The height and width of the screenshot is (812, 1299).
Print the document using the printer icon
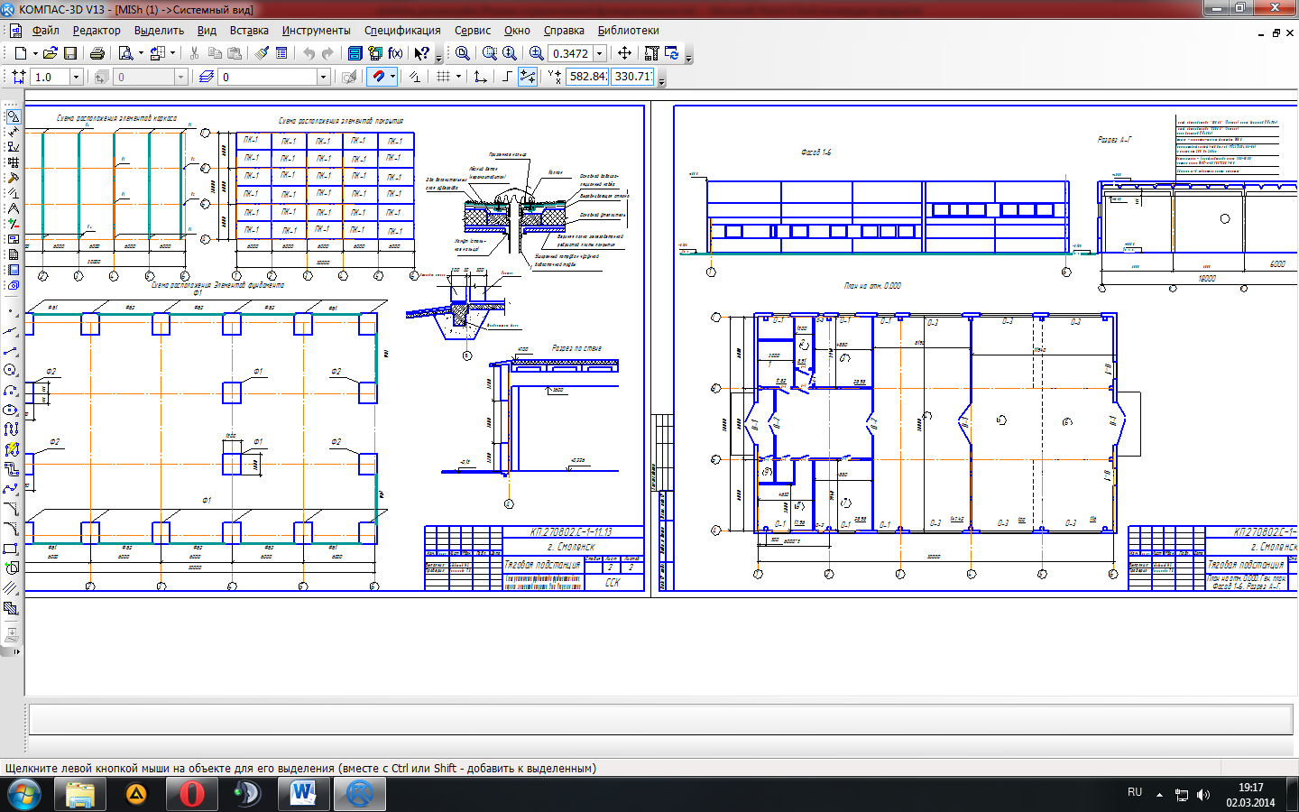click(97, 53)
